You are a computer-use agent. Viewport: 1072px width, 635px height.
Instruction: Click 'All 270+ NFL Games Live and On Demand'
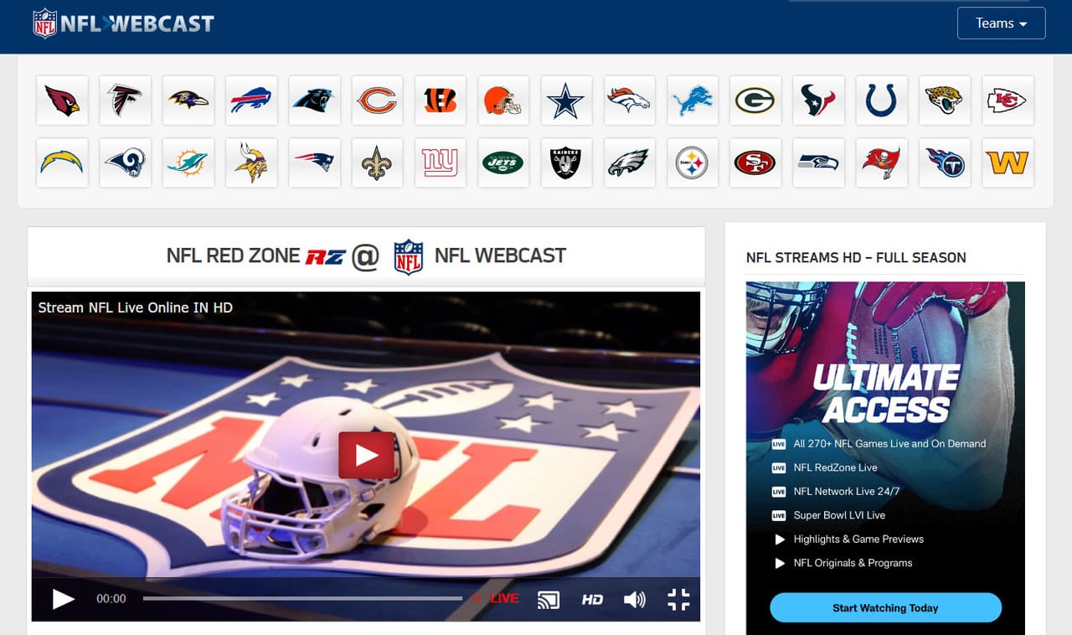click(889, 444)
